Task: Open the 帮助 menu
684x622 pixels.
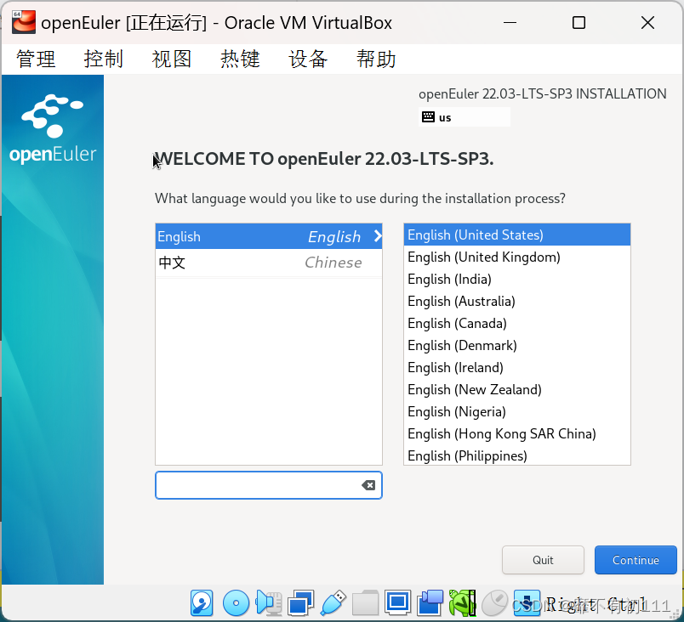Action: click(x=376, y=59)
